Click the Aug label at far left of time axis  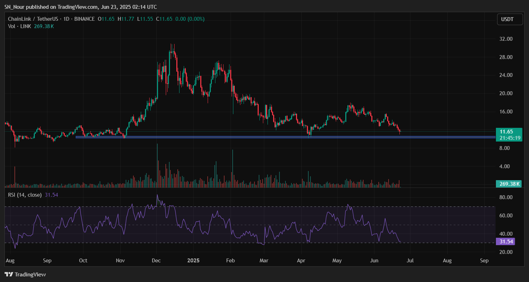click(10, 261)
